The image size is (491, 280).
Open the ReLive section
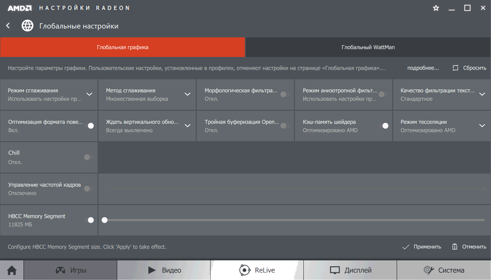click(x=257, y=270)
